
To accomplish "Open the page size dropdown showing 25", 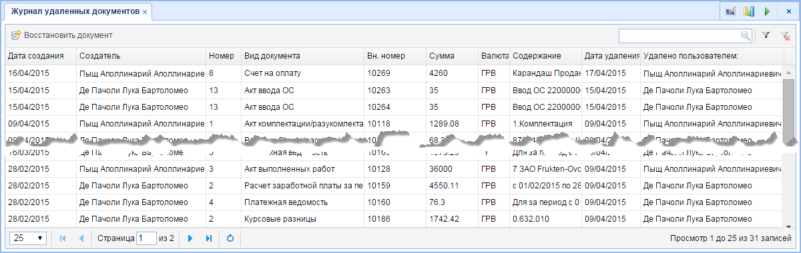I will tap(27, 238).
